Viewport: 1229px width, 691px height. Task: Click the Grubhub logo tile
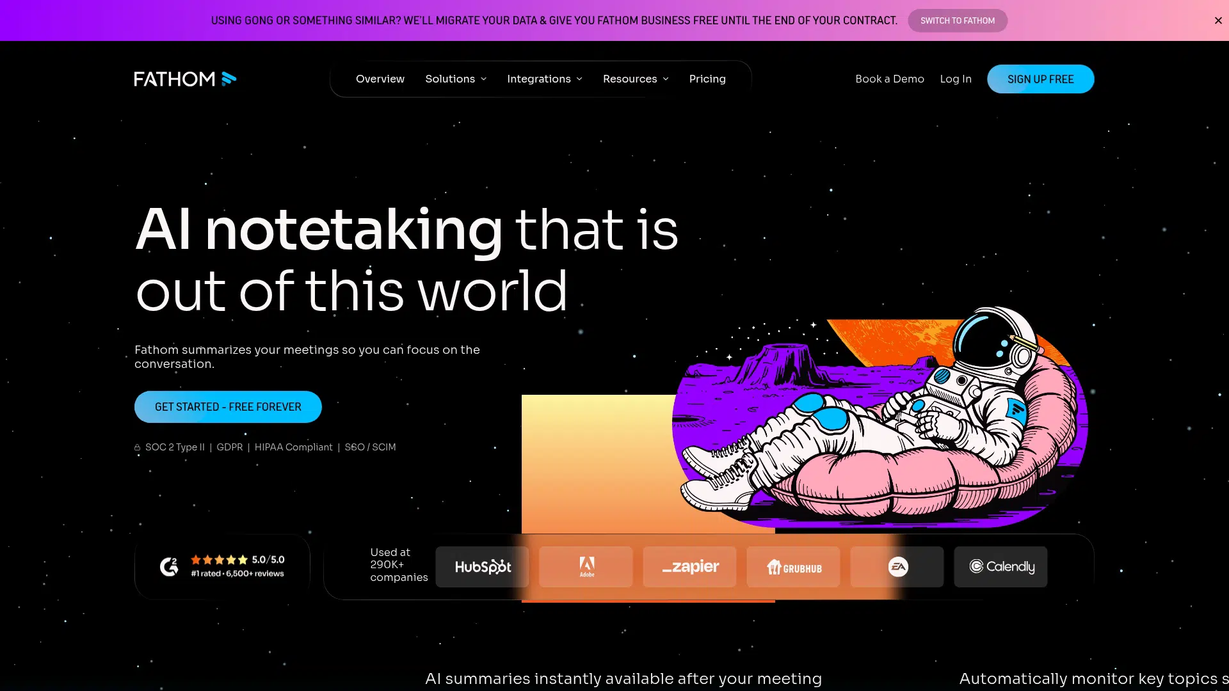(x=793, y=567)
